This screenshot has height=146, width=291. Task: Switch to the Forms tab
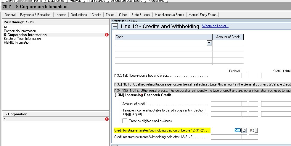38,1
